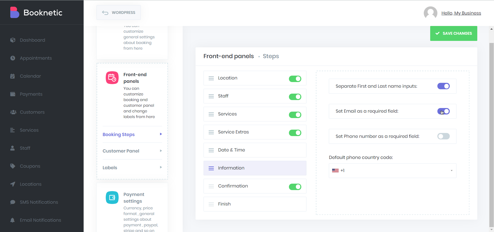Click the SAVE CHANGES button
The height and width of the screenshot is (232, 494).
tap(454, 33)
